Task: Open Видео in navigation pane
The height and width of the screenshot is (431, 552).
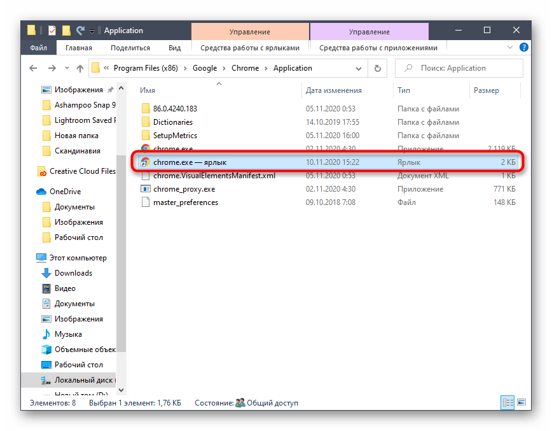Action: pyautogui.click(x=65, y=288)
